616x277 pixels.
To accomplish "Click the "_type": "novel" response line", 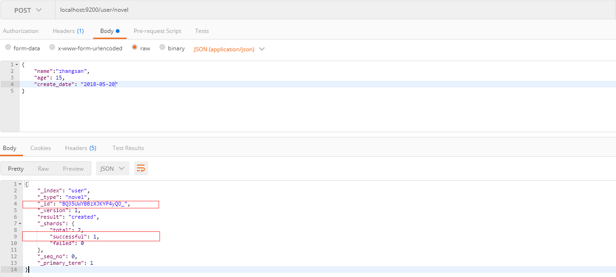I will point(64,197).
